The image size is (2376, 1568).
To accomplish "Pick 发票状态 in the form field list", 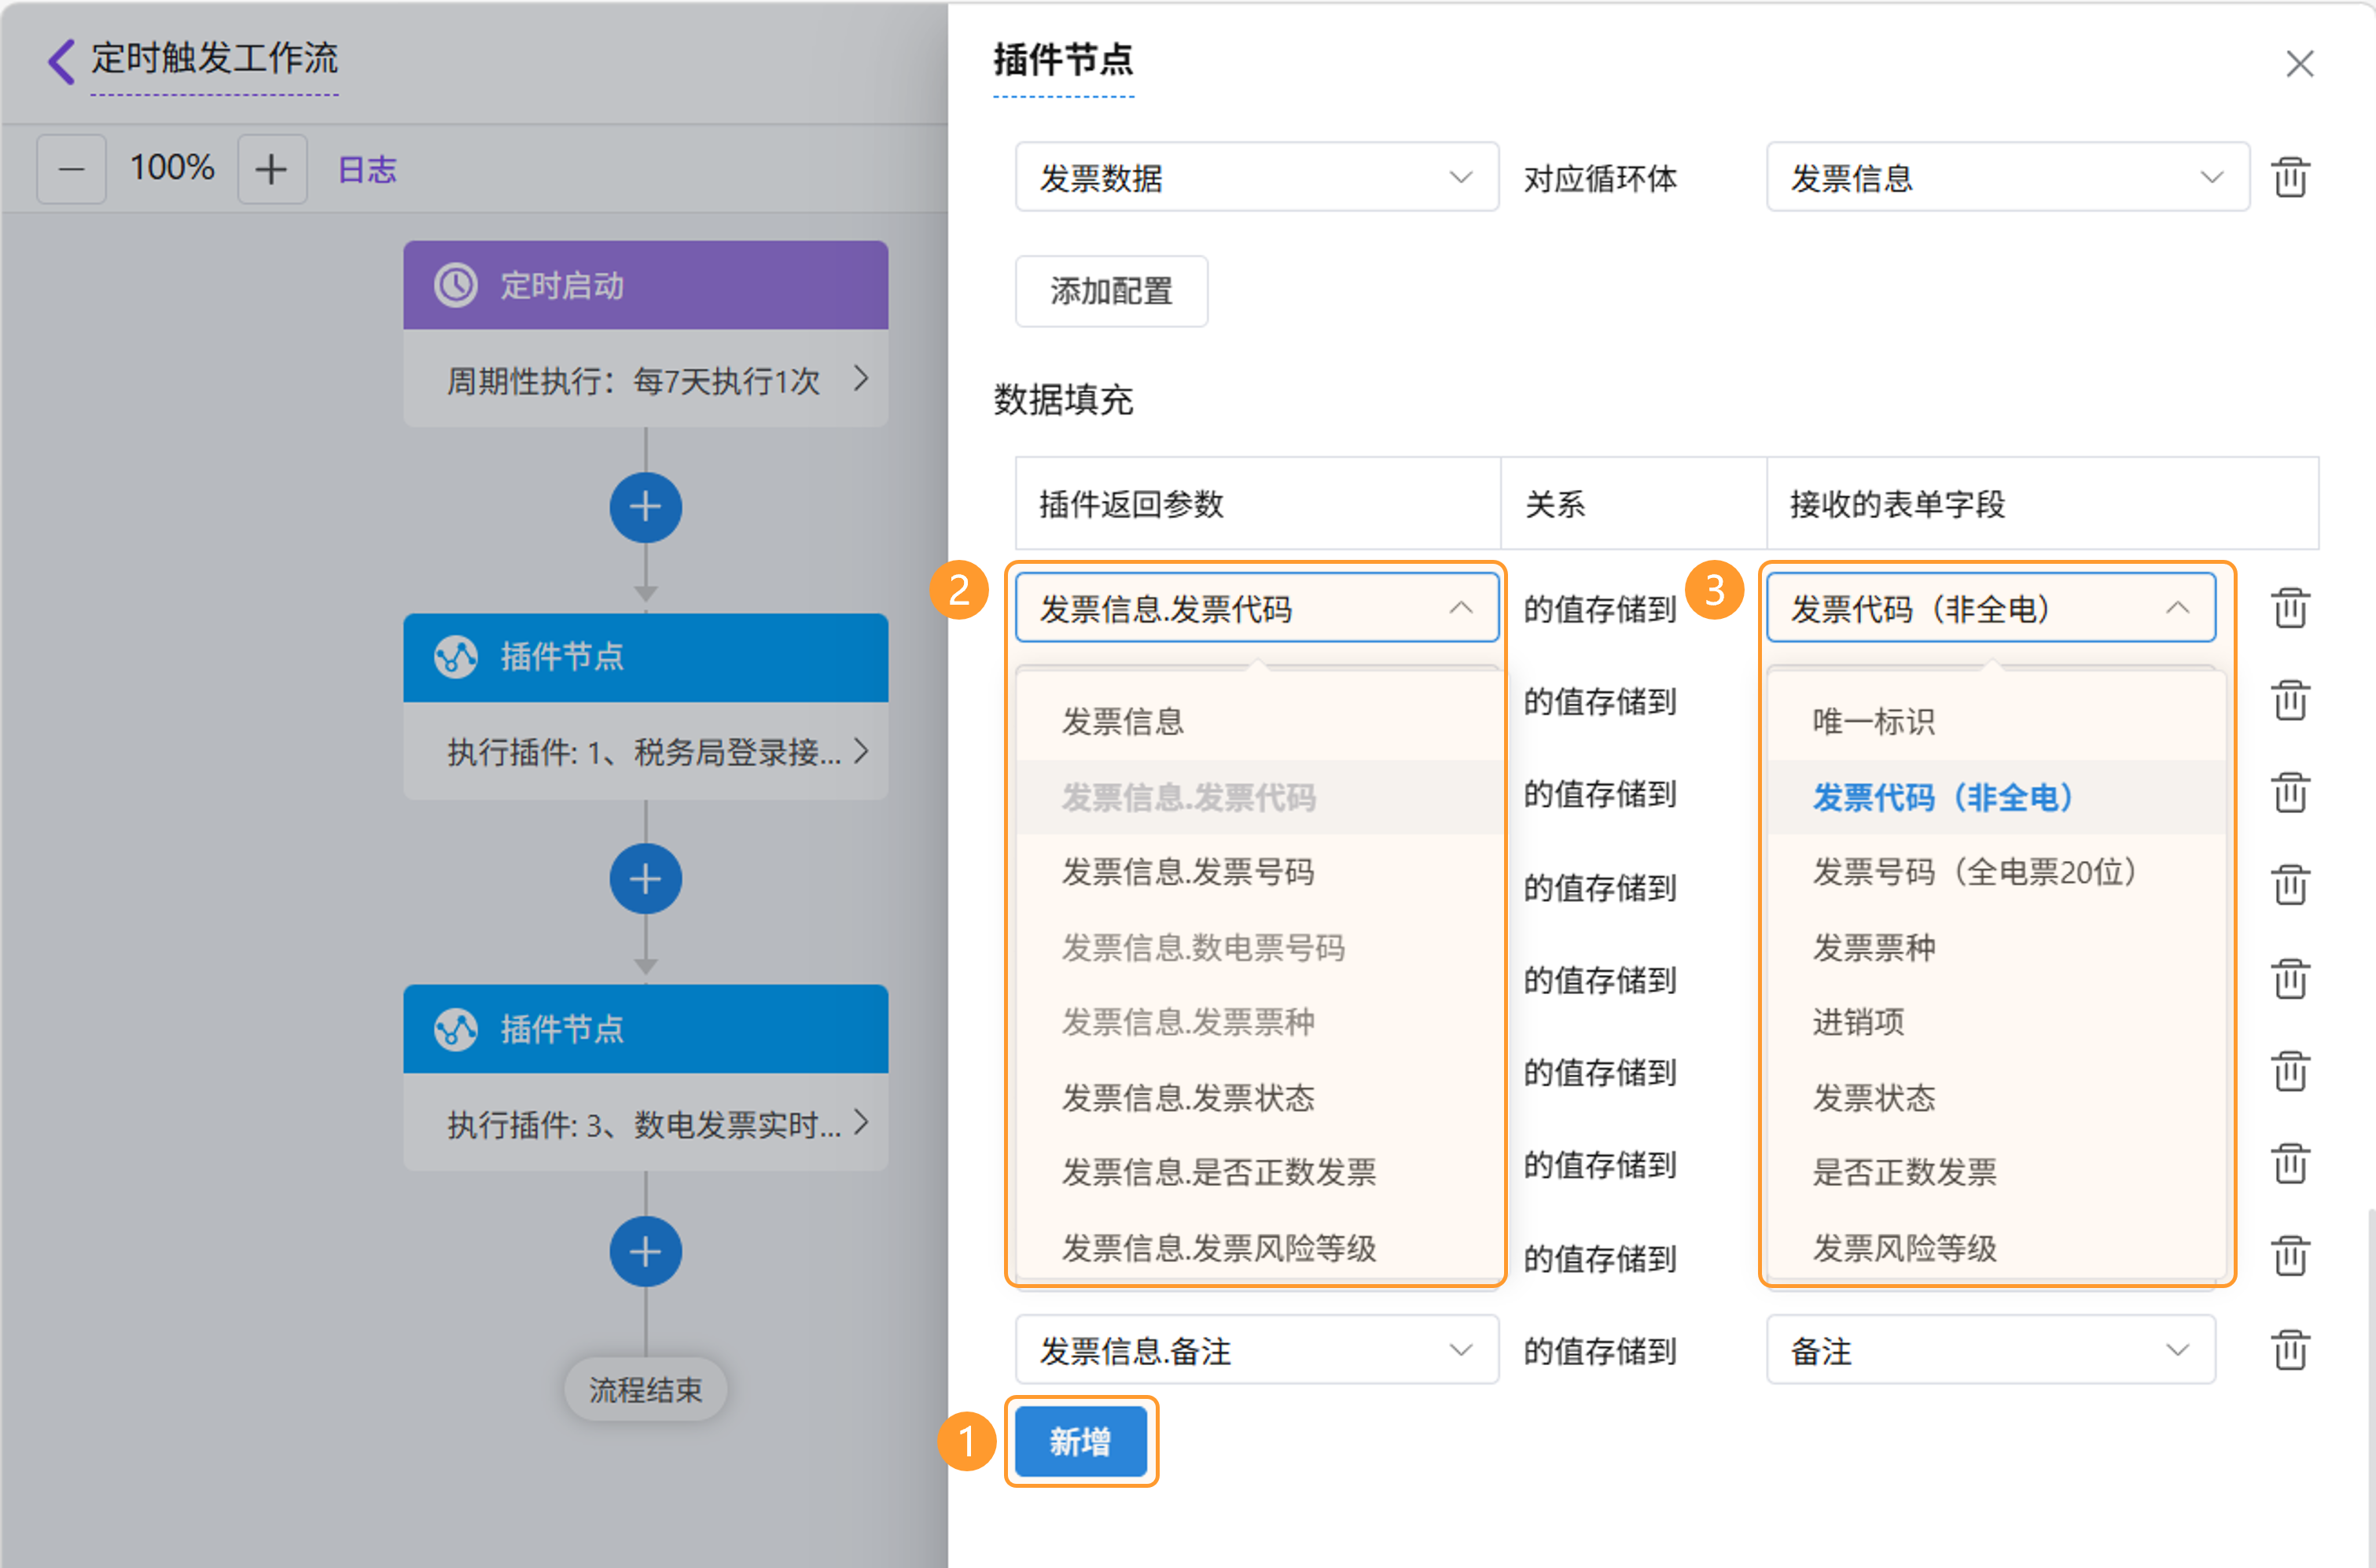I will pyautogui.click(x=1874, y=1098).
